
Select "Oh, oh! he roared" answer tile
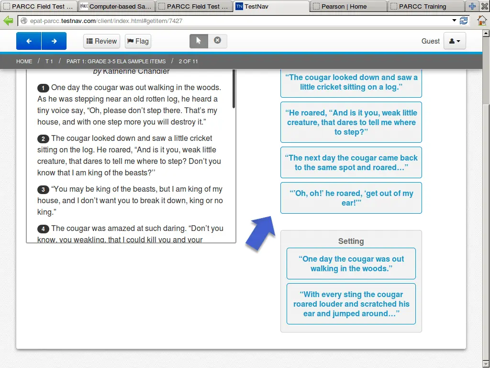pyautogui.click(x=351, y=198)
